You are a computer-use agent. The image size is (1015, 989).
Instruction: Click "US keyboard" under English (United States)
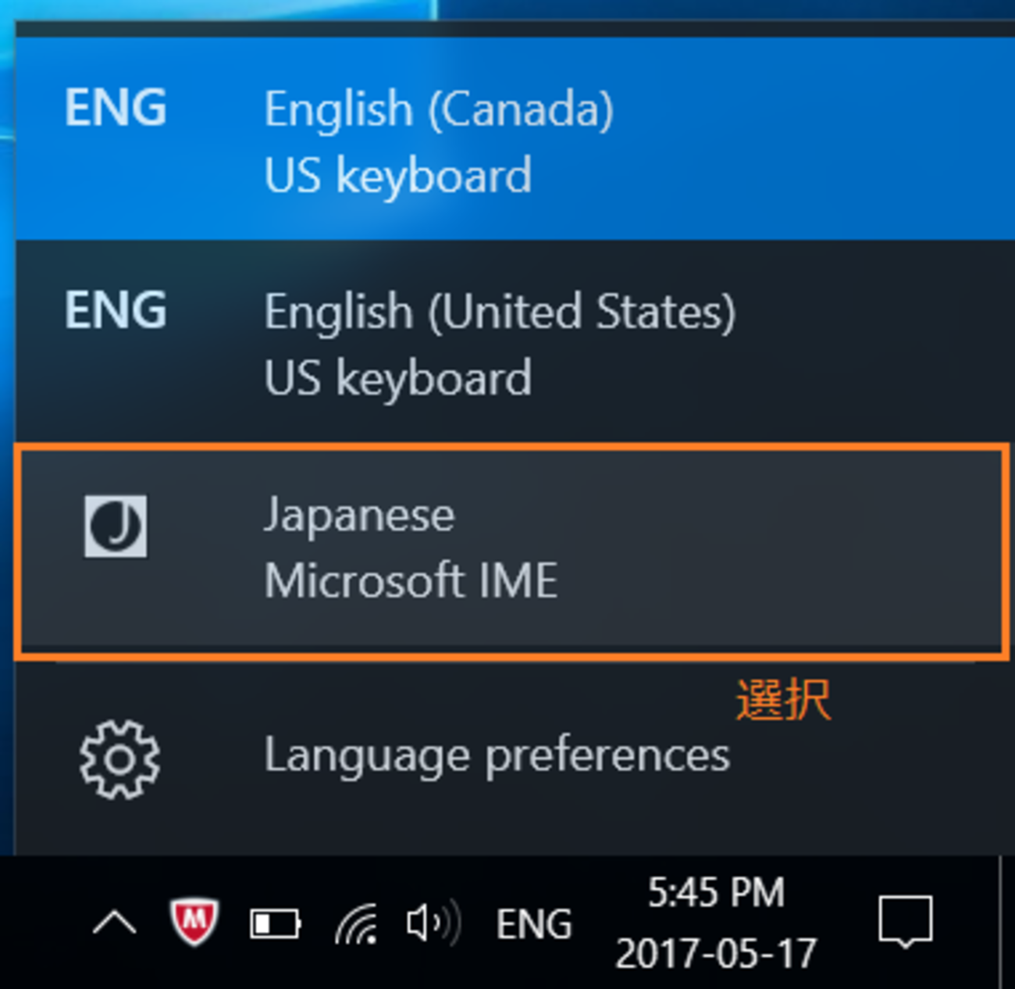(x=397, y=378)
